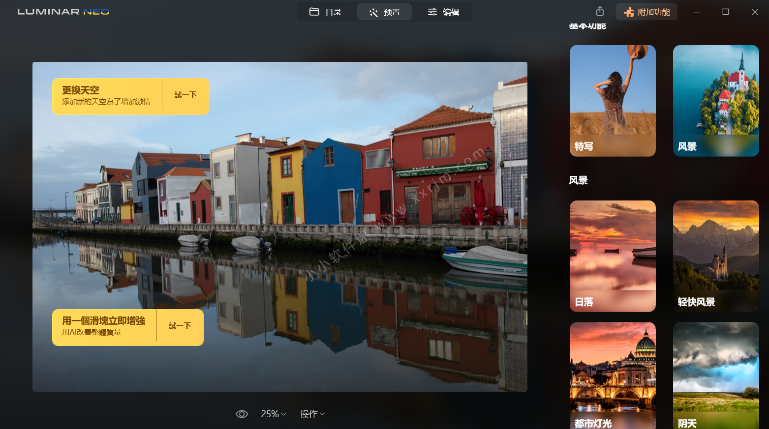Viewport: 769px width, 429px height.
Task: Toggle the eye preview icon
Action: 242,414
